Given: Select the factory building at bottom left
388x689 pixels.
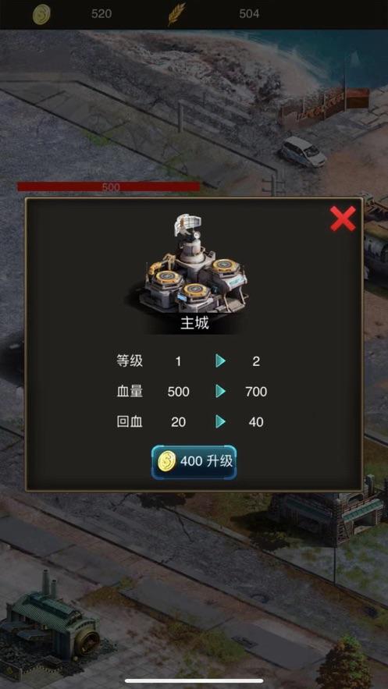Looking at the screenshot, I should pyautogui.click(x=49, y=615).
